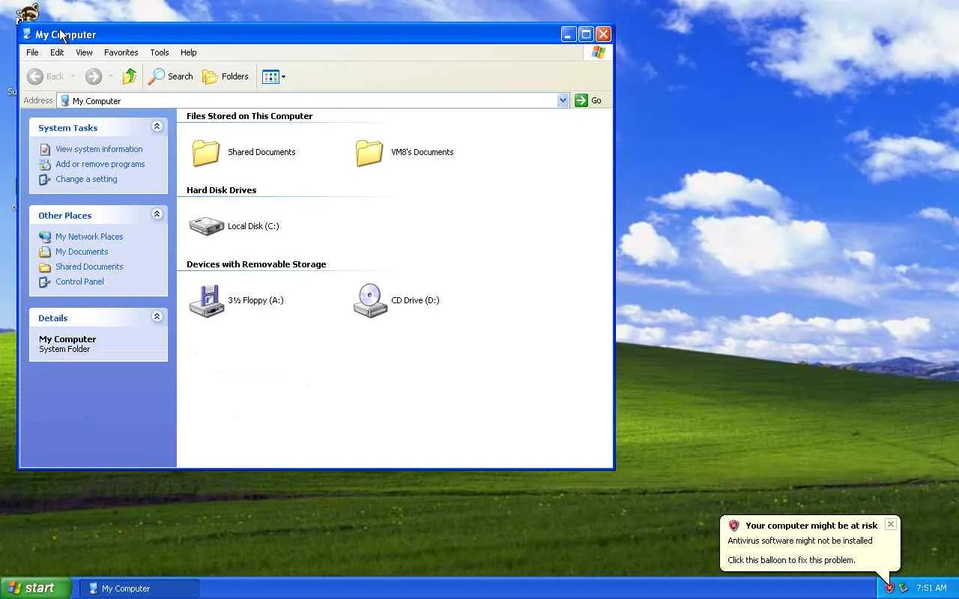This screenshot has width=959, height=599.
Task: Click the Files Stored on This Computer heading
Action: tap(249, 116)
